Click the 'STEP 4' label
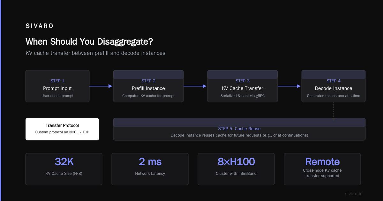This screenshot has height=201, width=383. tap(334, 81)
